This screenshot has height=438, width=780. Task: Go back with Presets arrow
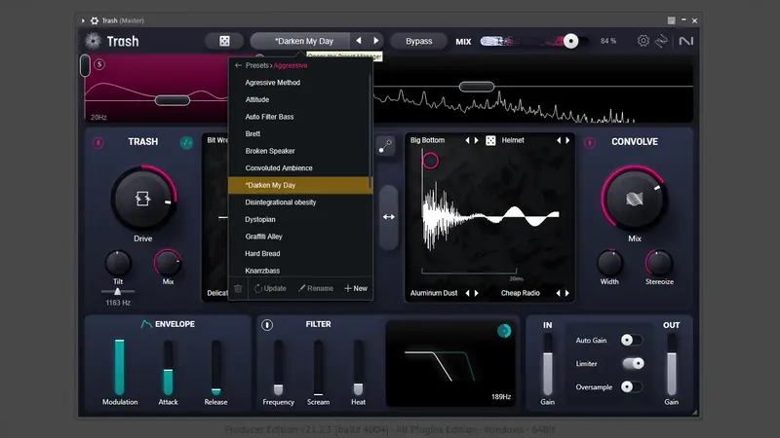238,65
